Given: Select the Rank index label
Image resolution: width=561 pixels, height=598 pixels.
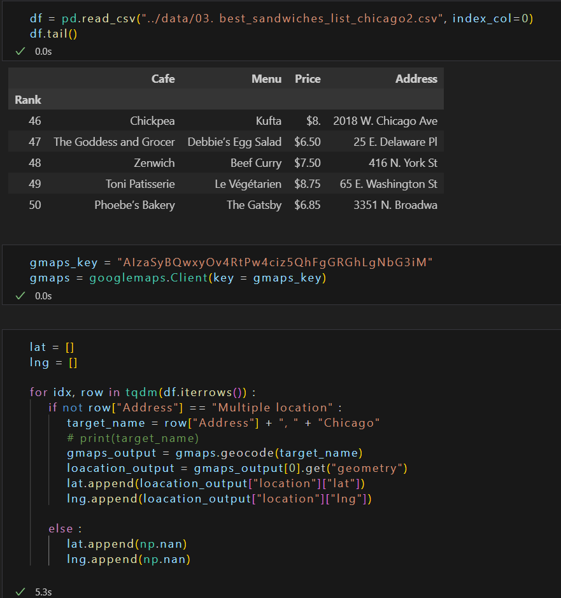Looking at the screenshot, I should click(x=28, y=99).
